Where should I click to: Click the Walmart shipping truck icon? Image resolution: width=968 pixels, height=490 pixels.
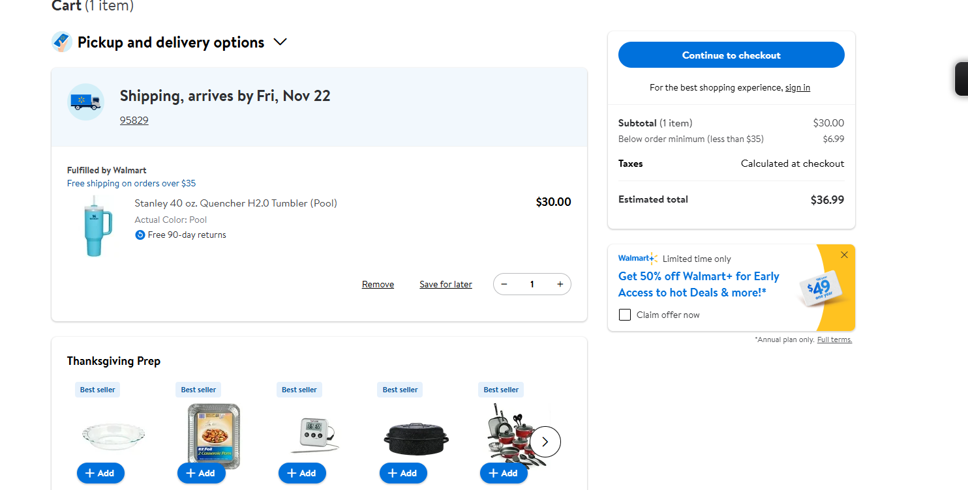click(x=85, y=102)
